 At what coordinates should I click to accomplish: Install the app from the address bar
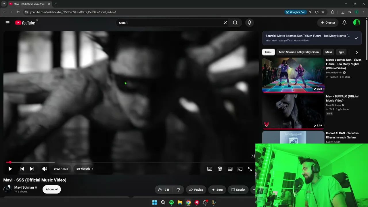(317, 12)
